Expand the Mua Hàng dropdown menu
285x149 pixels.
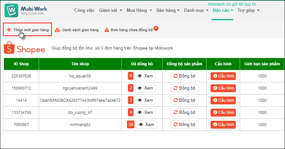coord(139,11)
